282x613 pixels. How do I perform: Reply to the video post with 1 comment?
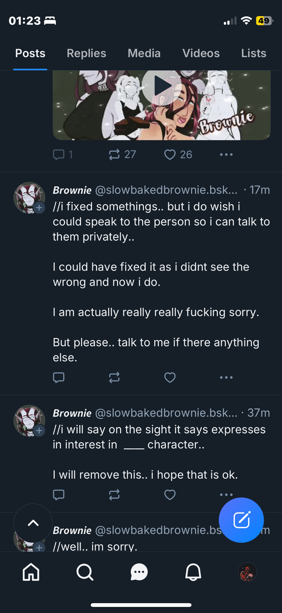[x=59, y=154]
